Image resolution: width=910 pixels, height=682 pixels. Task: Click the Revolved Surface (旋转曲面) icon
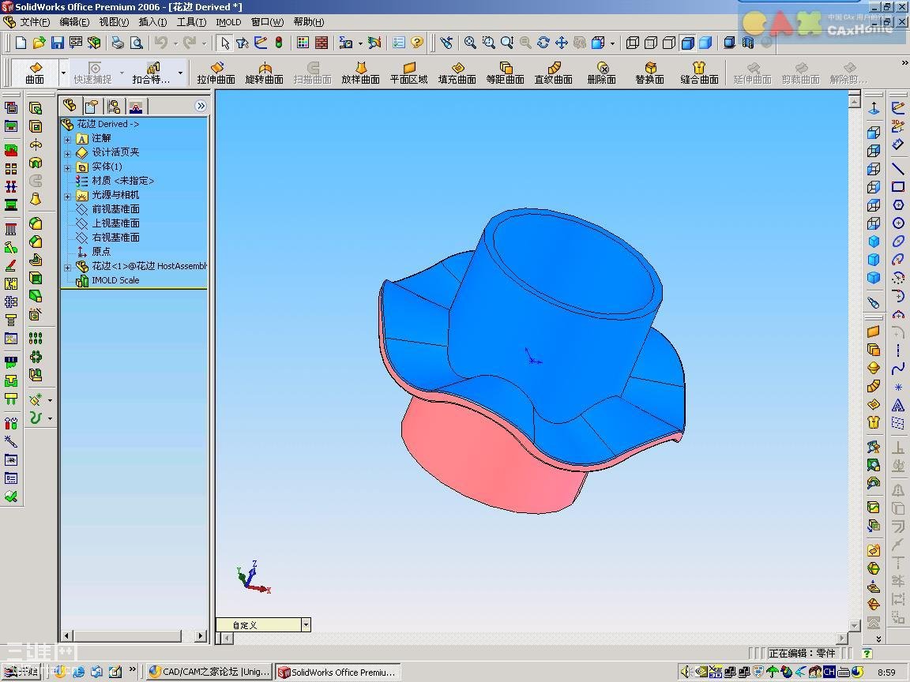(x=264, y=73)
